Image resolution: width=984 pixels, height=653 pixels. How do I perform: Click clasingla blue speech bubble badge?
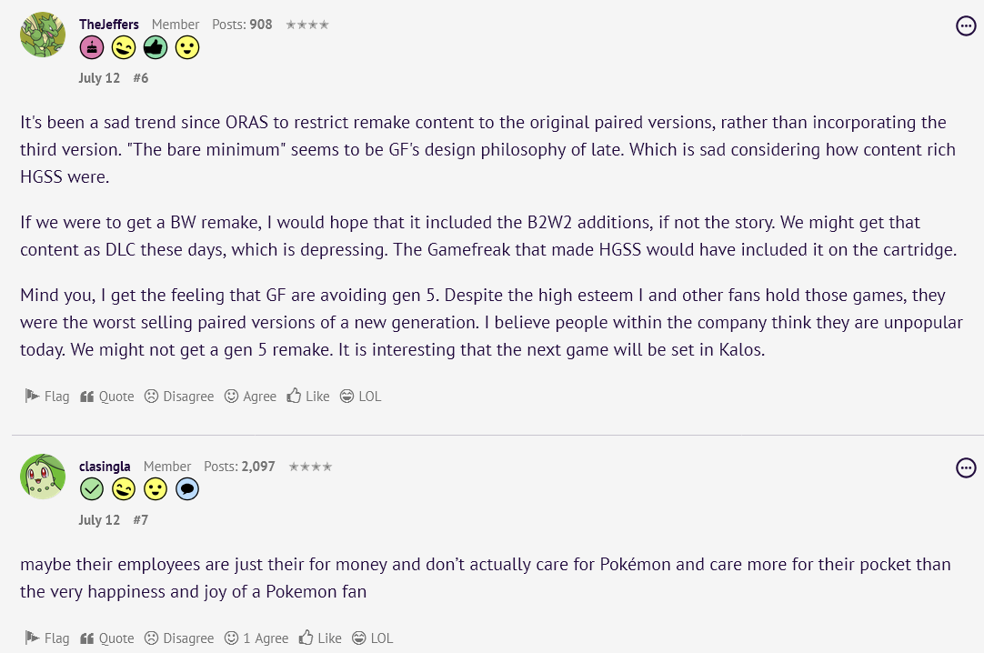point(187,489)
